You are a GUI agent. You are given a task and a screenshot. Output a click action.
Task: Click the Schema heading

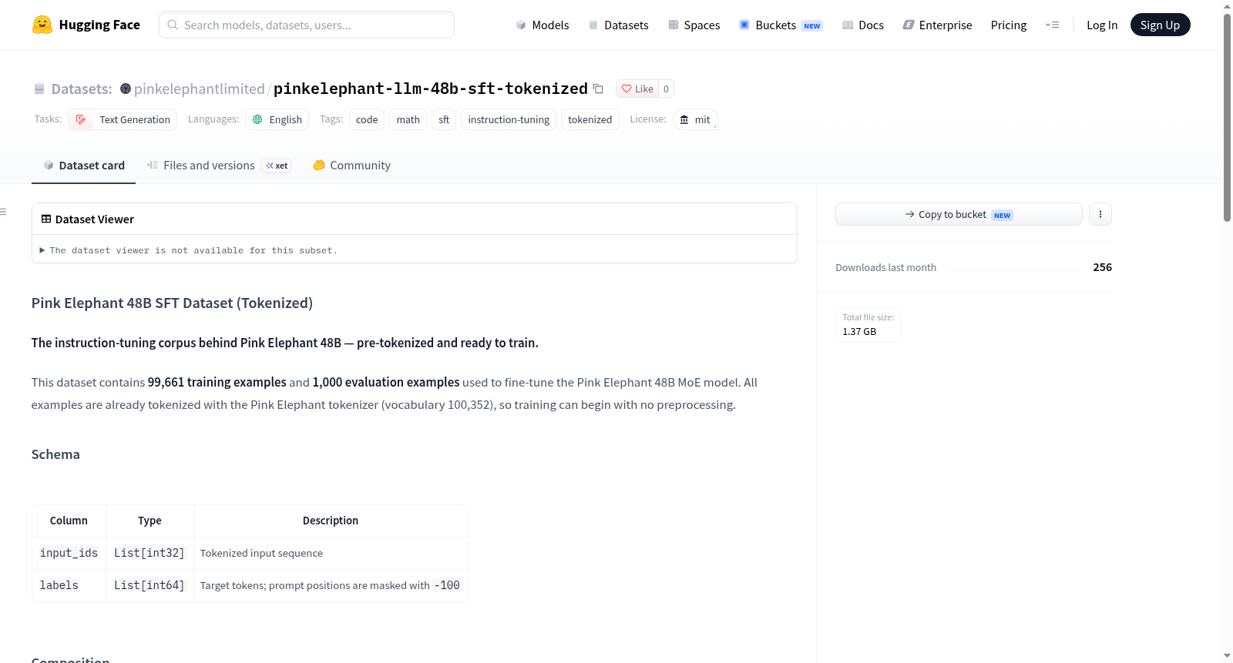point(55,454)
